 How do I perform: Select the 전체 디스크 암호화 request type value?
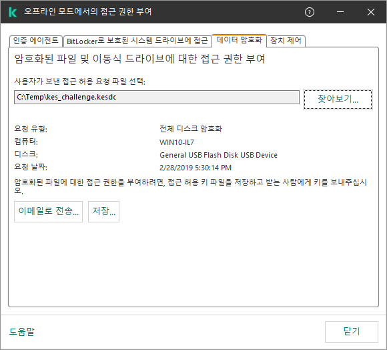pyautogui.click(x=191, y=129)
